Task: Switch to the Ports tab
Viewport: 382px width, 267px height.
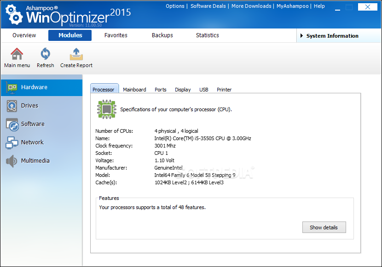Action: [x=160, y=90]
